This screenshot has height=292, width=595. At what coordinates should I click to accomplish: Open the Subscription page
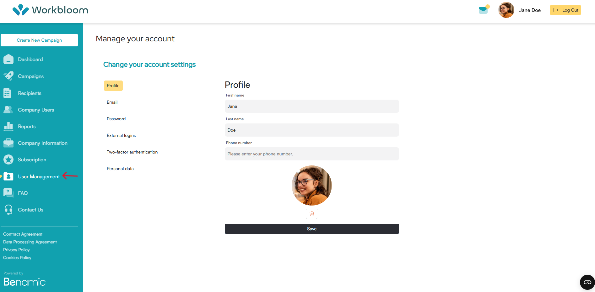click(x=32, y=159)
